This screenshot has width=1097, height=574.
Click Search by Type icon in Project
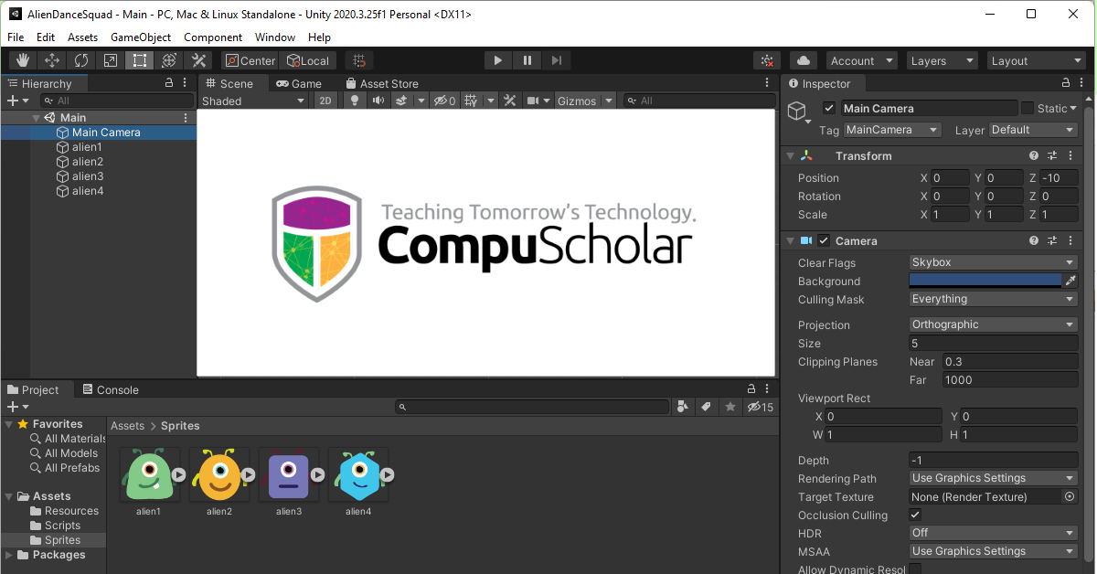click(x=683, y=407)
